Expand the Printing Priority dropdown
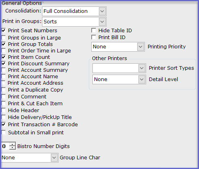199x169 pixels. pos(118,47)
